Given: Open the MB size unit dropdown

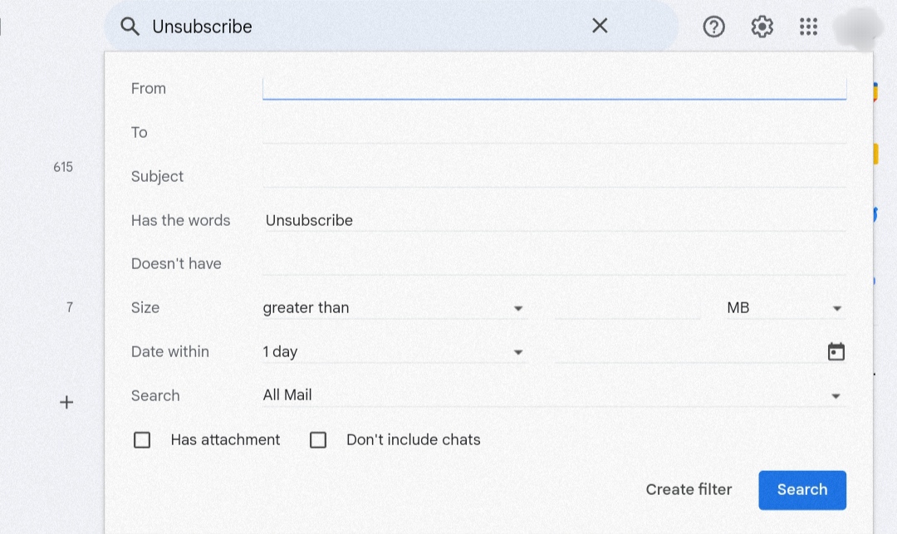Looking at the screenshot, I should (x=785, y=308).
